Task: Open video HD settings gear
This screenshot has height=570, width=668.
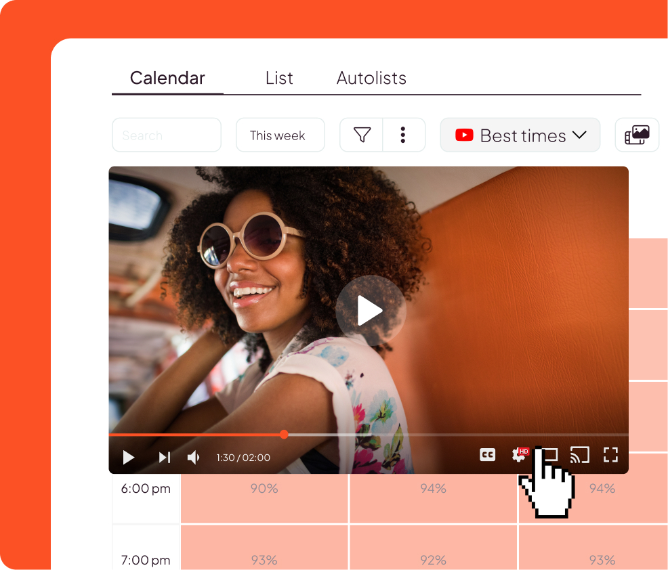Action: coord(520,455)
